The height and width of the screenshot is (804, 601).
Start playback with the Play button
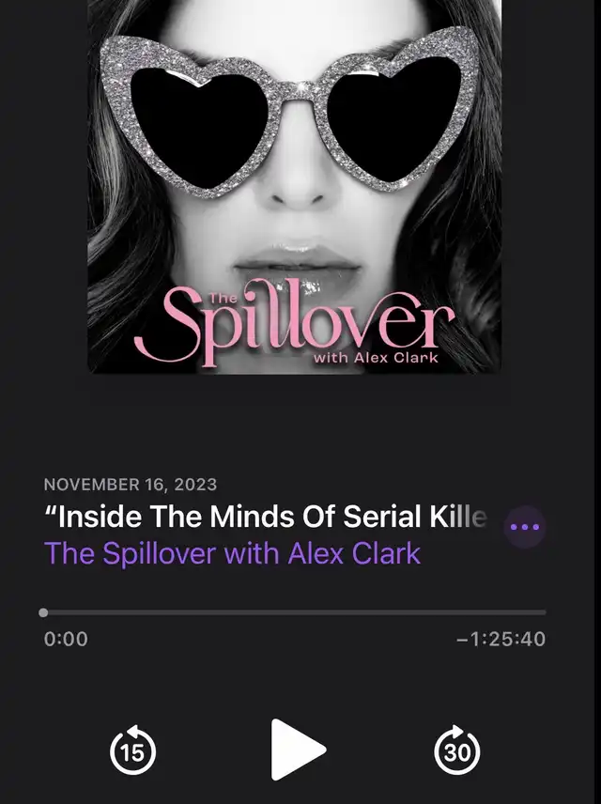299,750
